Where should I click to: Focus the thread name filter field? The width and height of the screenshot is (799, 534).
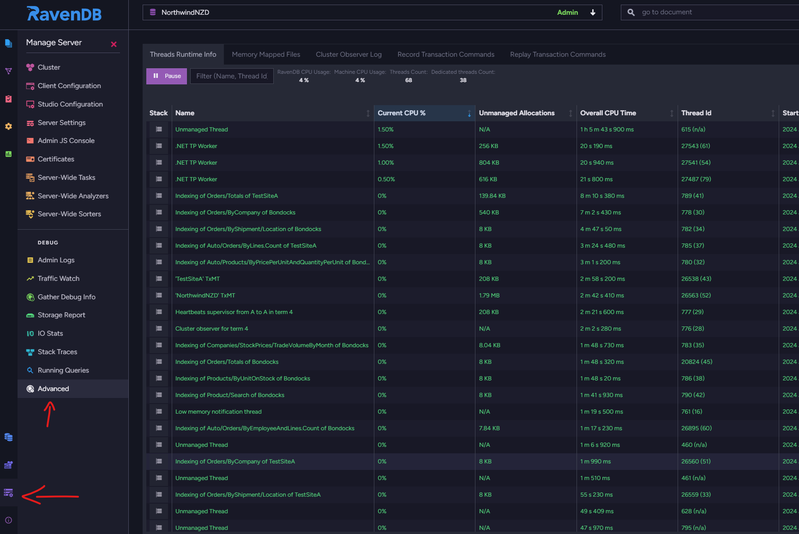pyautogui.click(x=232, y=76)
